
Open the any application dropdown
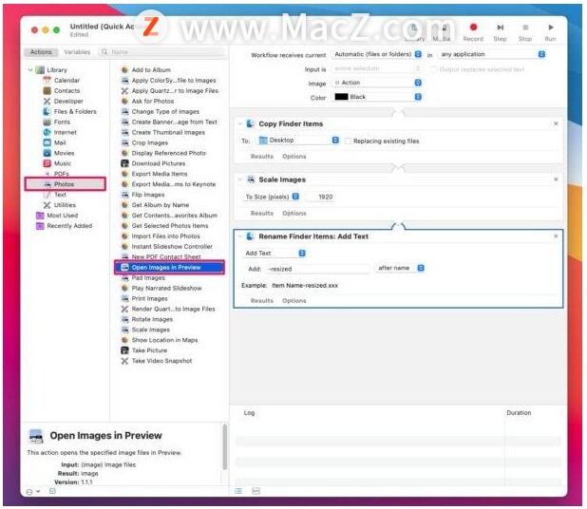[492, 54]
